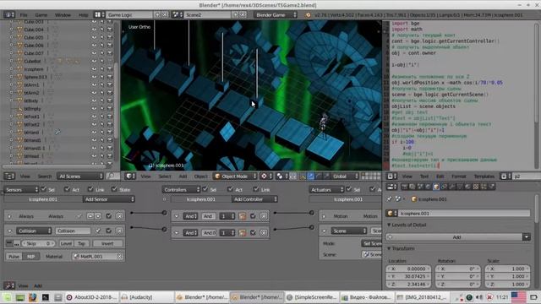Viewport: 541px width, 304px height.
Task: Open the Collision sensor type dropdown
Action: (x=34, y=231)
